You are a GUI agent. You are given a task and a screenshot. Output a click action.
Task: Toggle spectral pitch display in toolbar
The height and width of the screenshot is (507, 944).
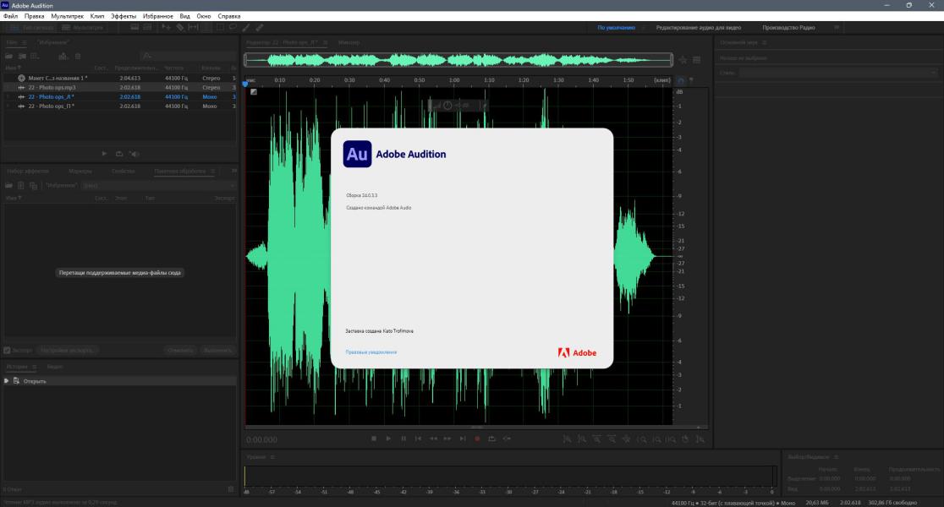point(147,28)
